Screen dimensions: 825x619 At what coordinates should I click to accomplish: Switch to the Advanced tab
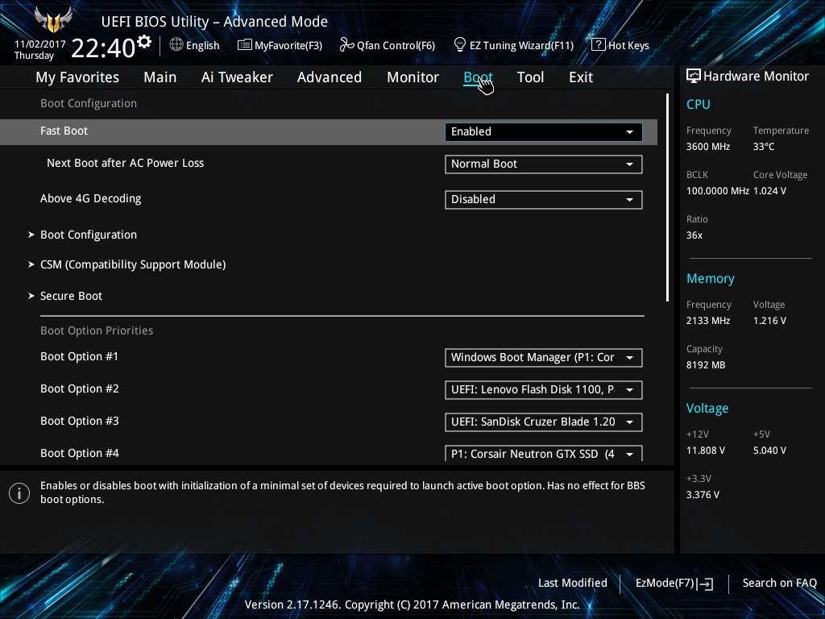(x=330, y=77)
